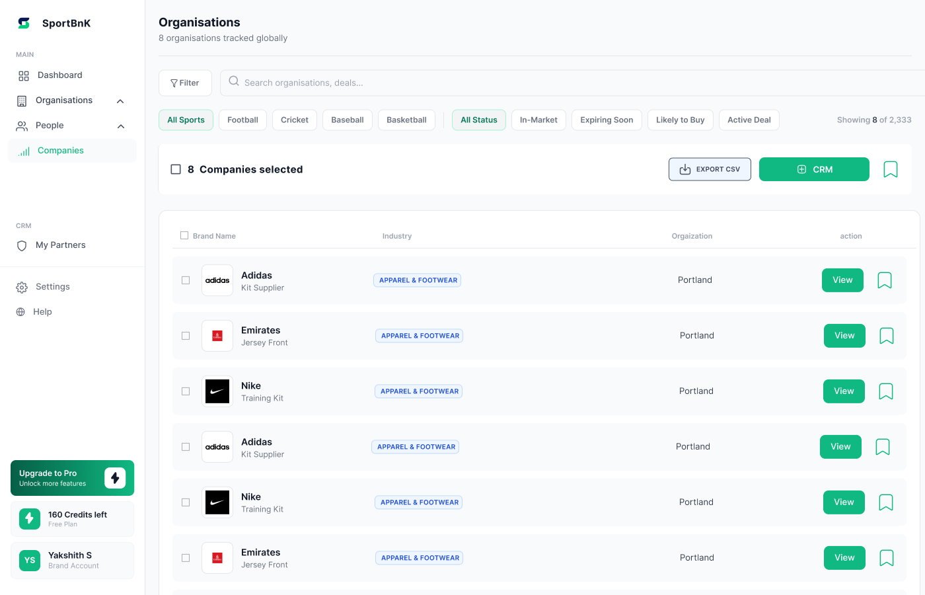Filter by Active Deal status
The width and height of the screenshot is (925, 595).
point(749,120)
